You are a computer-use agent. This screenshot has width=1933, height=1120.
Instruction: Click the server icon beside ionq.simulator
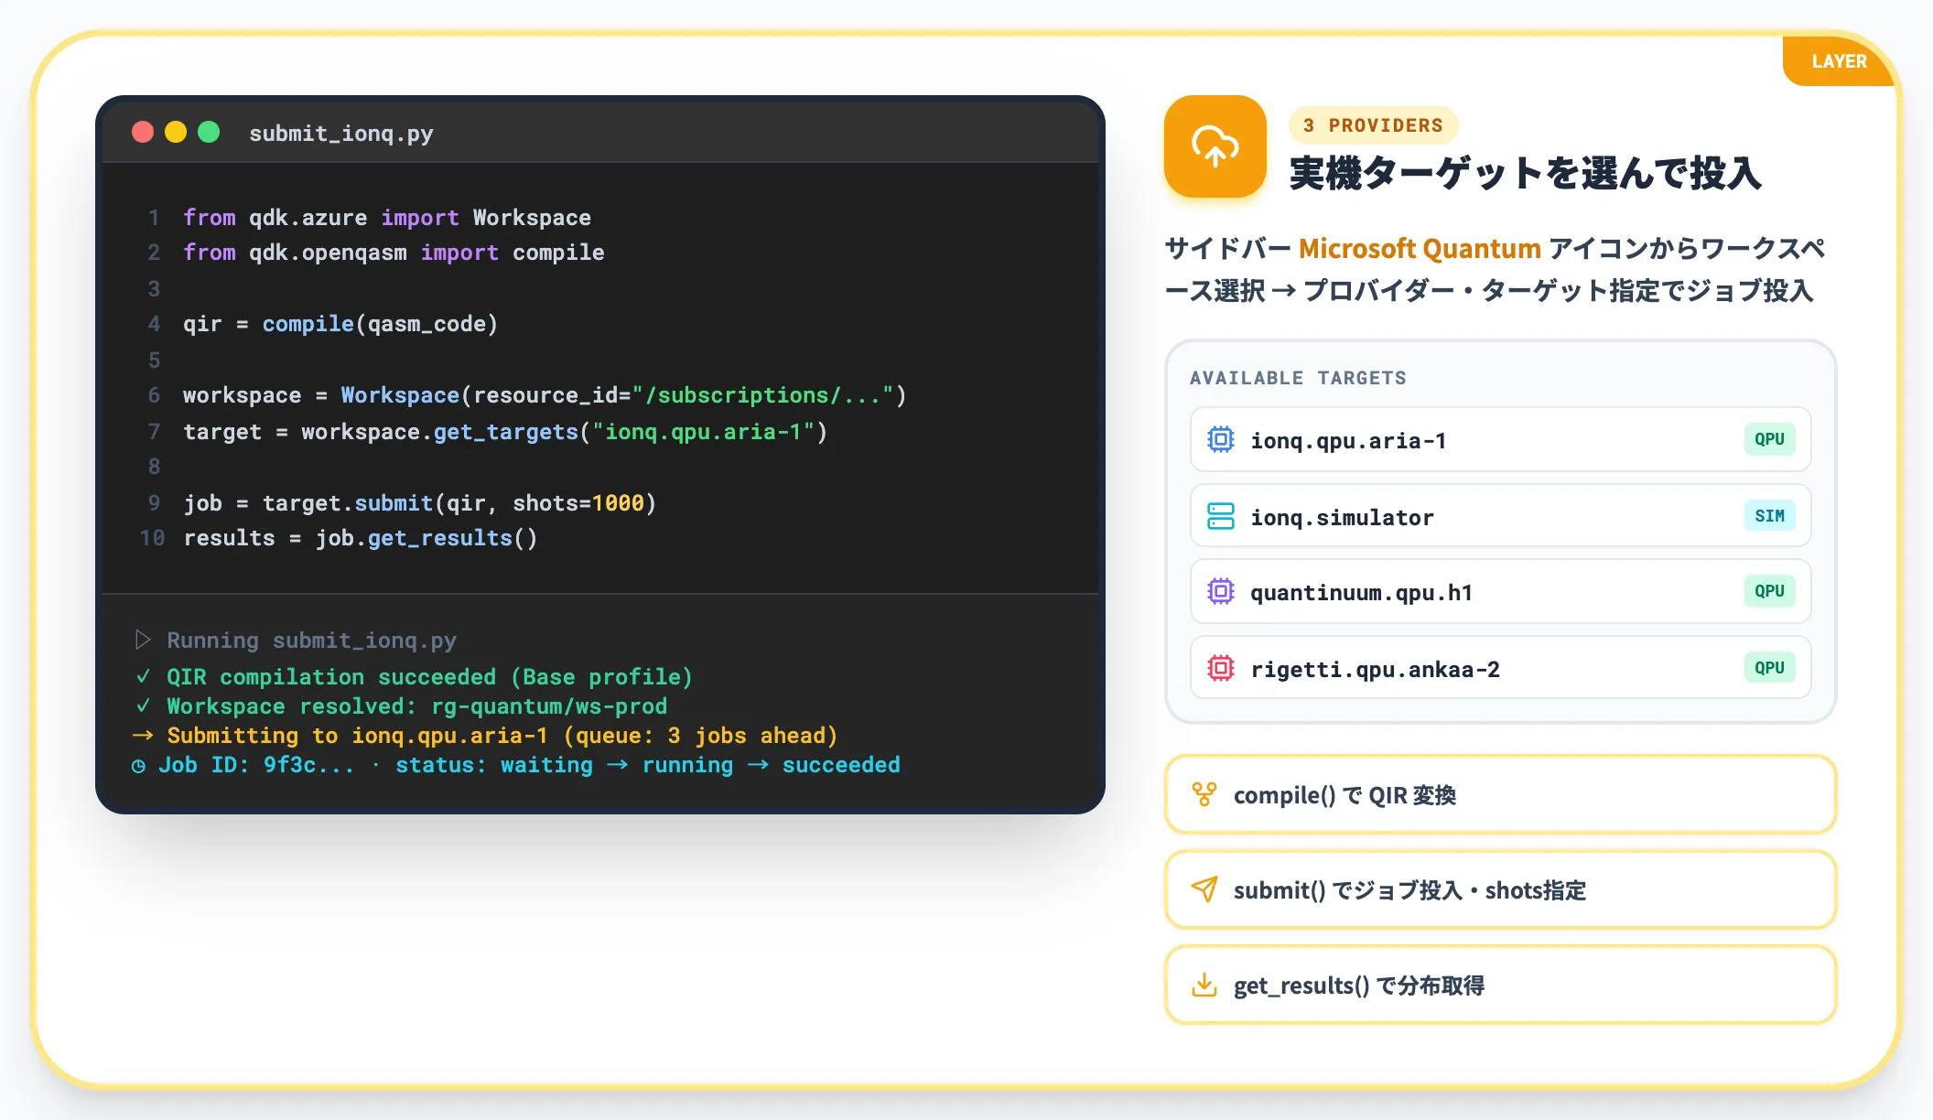[x=1220, y=516]
